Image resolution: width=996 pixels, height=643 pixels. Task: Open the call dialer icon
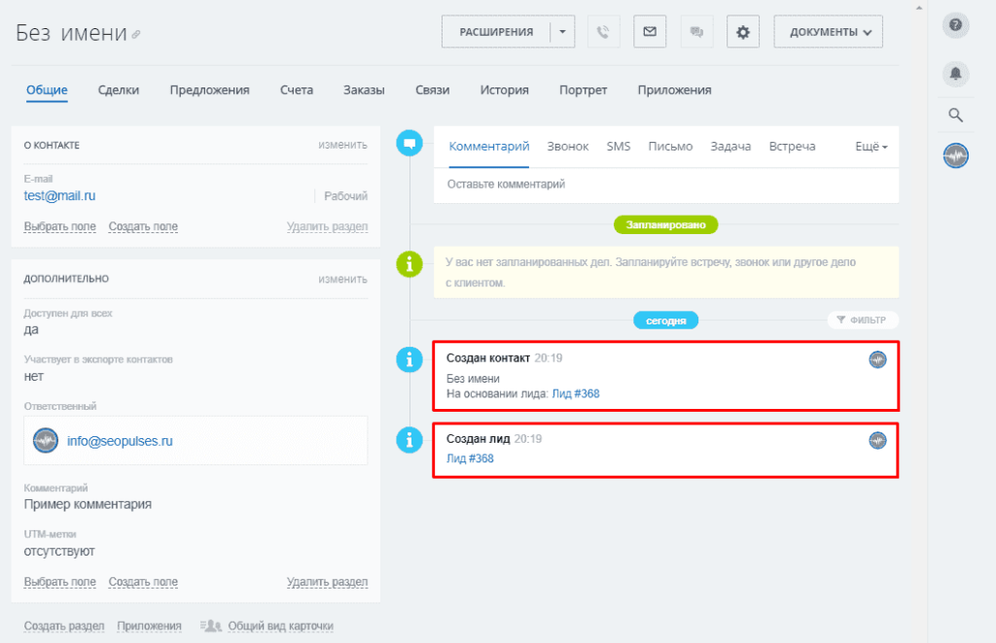[x=603, y=31]
